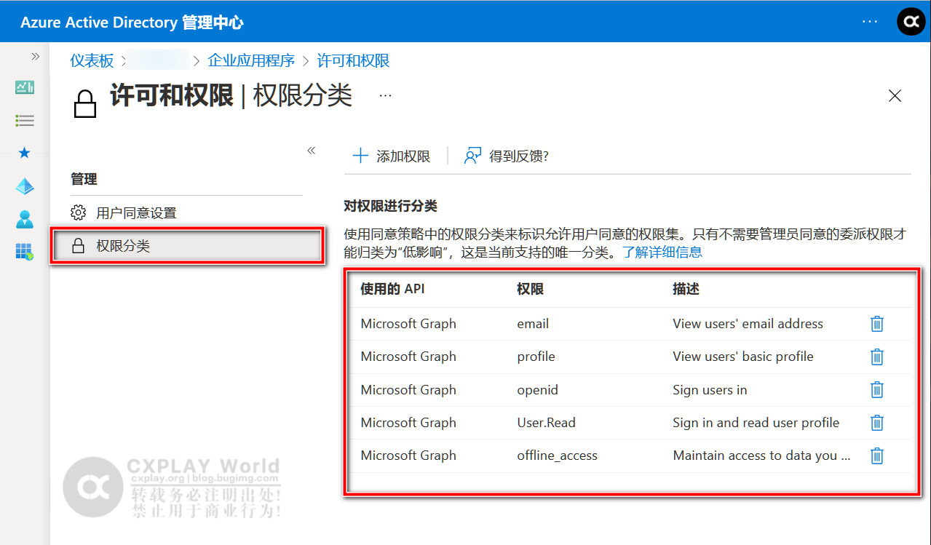
Task: Open the account avatar in header
Action: coord(911,22)
